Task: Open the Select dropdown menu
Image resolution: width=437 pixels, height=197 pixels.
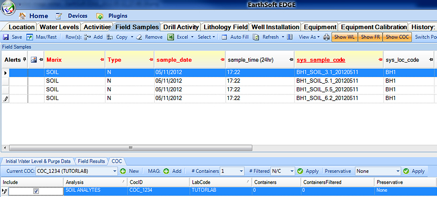Action: point(206,37)
